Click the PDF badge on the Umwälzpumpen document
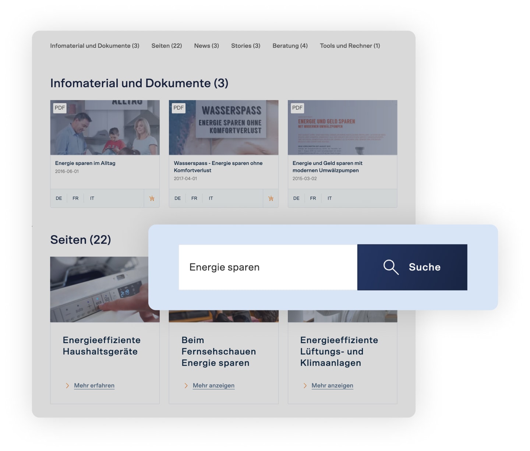Image resolution: width=530 pixels, height=451 pixels. pyautogui.click(x=297, y=108)
